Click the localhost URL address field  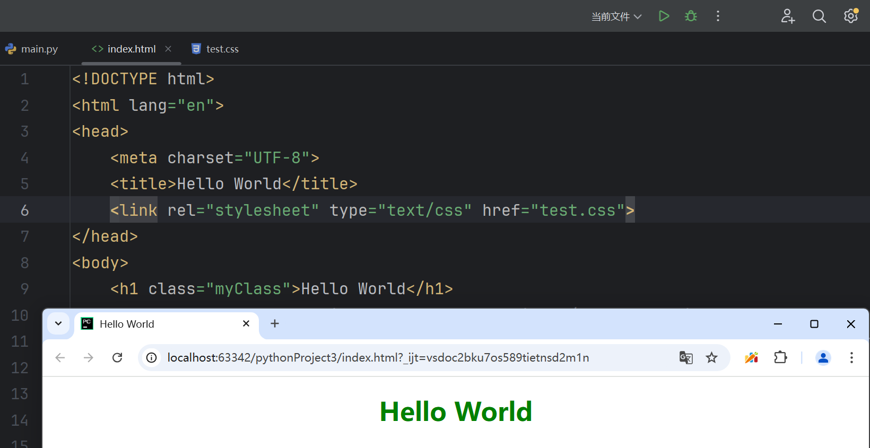(x=378, y=358)
